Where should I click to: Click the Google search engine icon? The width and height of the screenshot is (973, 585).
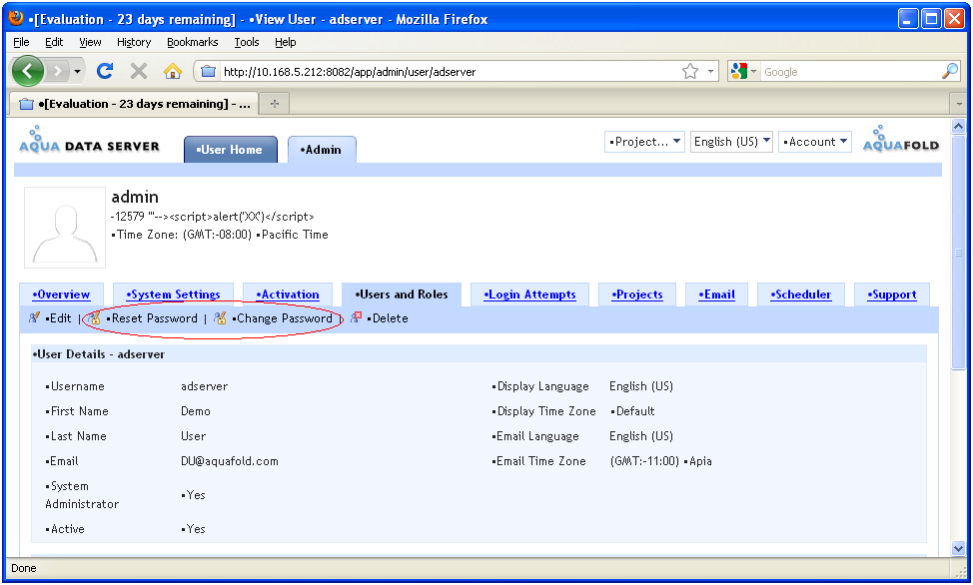click(x=739, y=71)
